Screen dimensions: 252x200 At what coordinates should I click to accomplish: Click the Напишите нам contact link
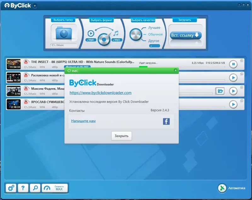point(83,121)
